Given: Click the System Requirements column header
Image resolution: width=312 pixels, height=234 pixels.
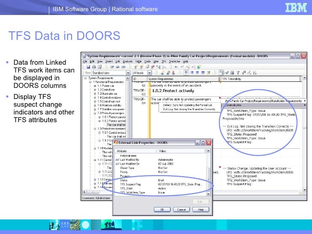Looking at the screenshot, I should point(183,79).
